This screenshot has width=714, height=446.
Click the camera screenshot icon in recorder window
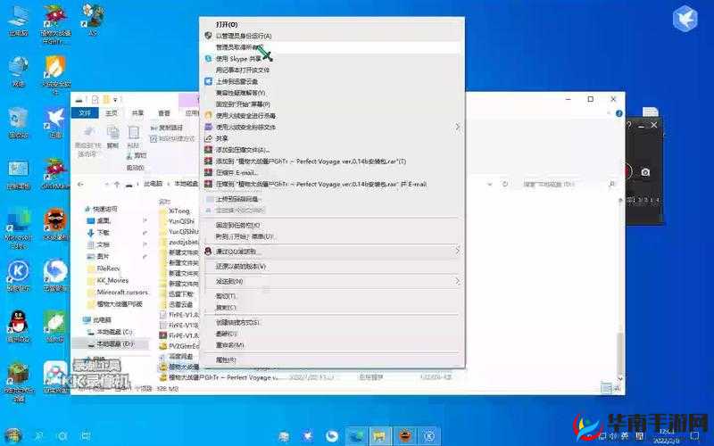(645, 172)
